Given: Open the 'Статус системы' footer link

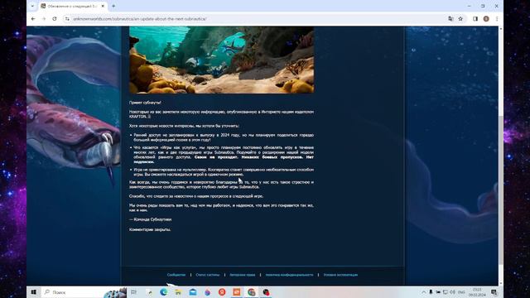Looking at the screenshot, I should pos(208,275).
